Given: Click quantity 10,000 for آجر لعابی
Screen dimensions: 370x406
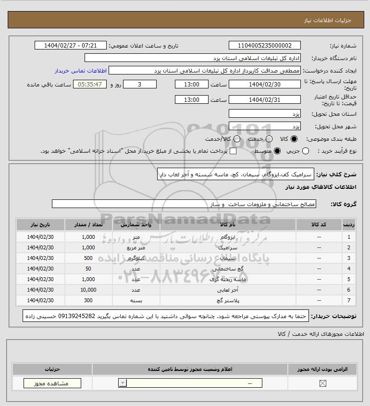Looking at the screenshot, I should (88, 290).
